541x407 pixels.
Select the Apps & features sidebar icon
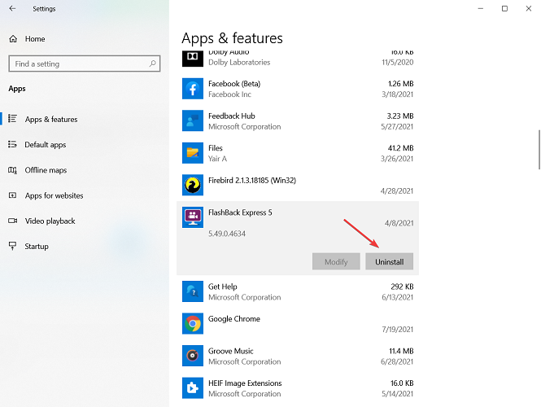coord(13,119)
